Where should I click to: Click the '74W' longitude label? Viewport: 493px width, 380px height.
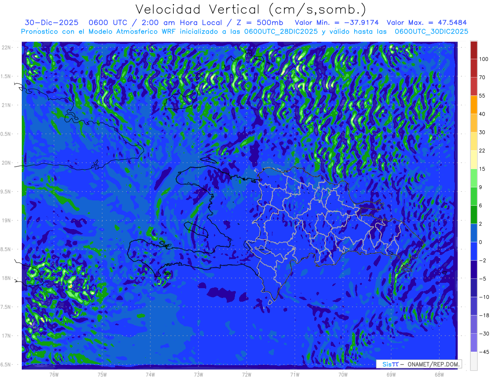[x=150, y=375]
